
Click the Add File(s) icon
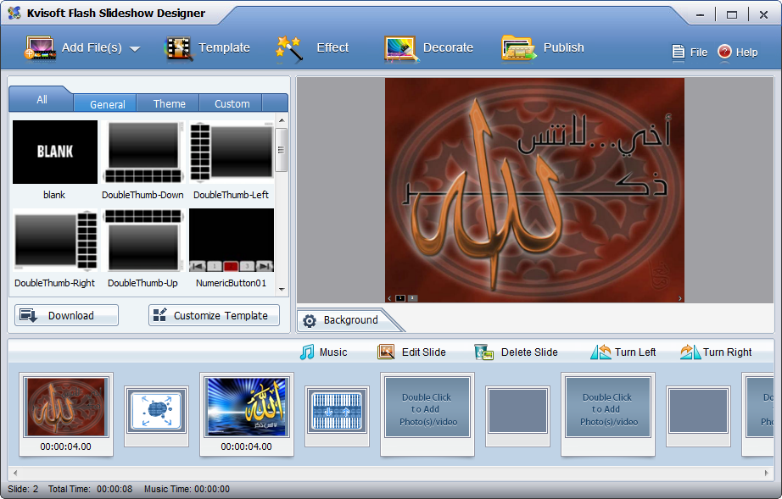click(41, 48)
